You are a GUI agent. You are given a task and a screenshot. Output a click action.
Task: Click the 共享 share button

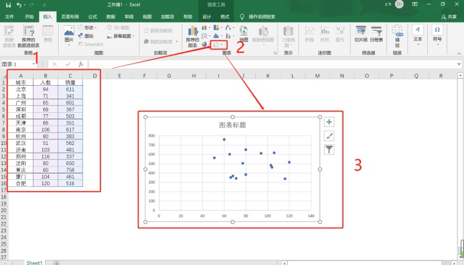pos(449,17)
